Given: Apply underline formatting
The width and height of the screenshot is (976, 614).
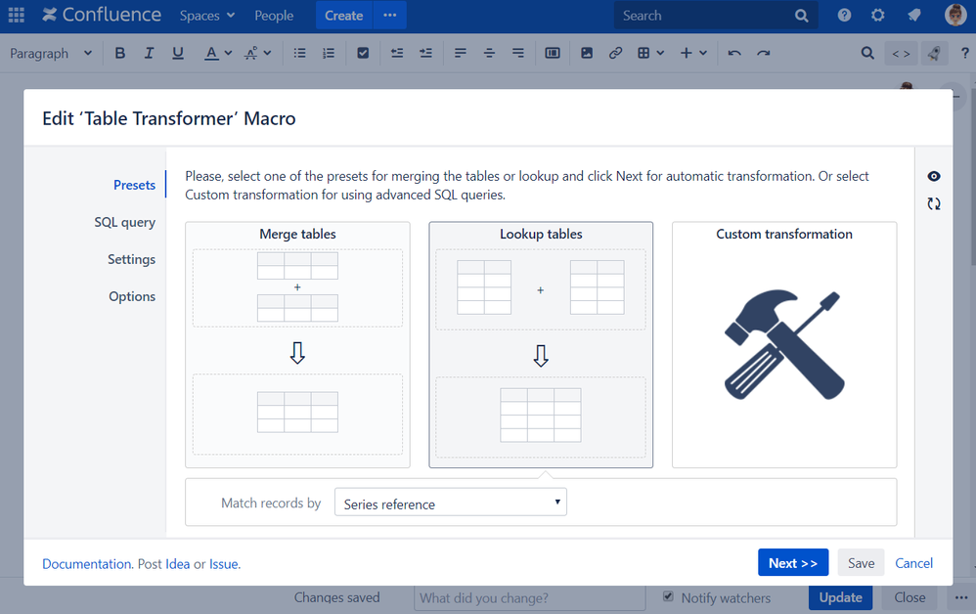Looking at the screenshot, I should tap(178, 53).
